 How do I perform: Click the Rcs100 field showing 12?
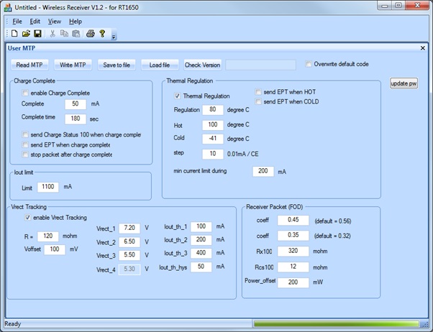pos(293,267)
